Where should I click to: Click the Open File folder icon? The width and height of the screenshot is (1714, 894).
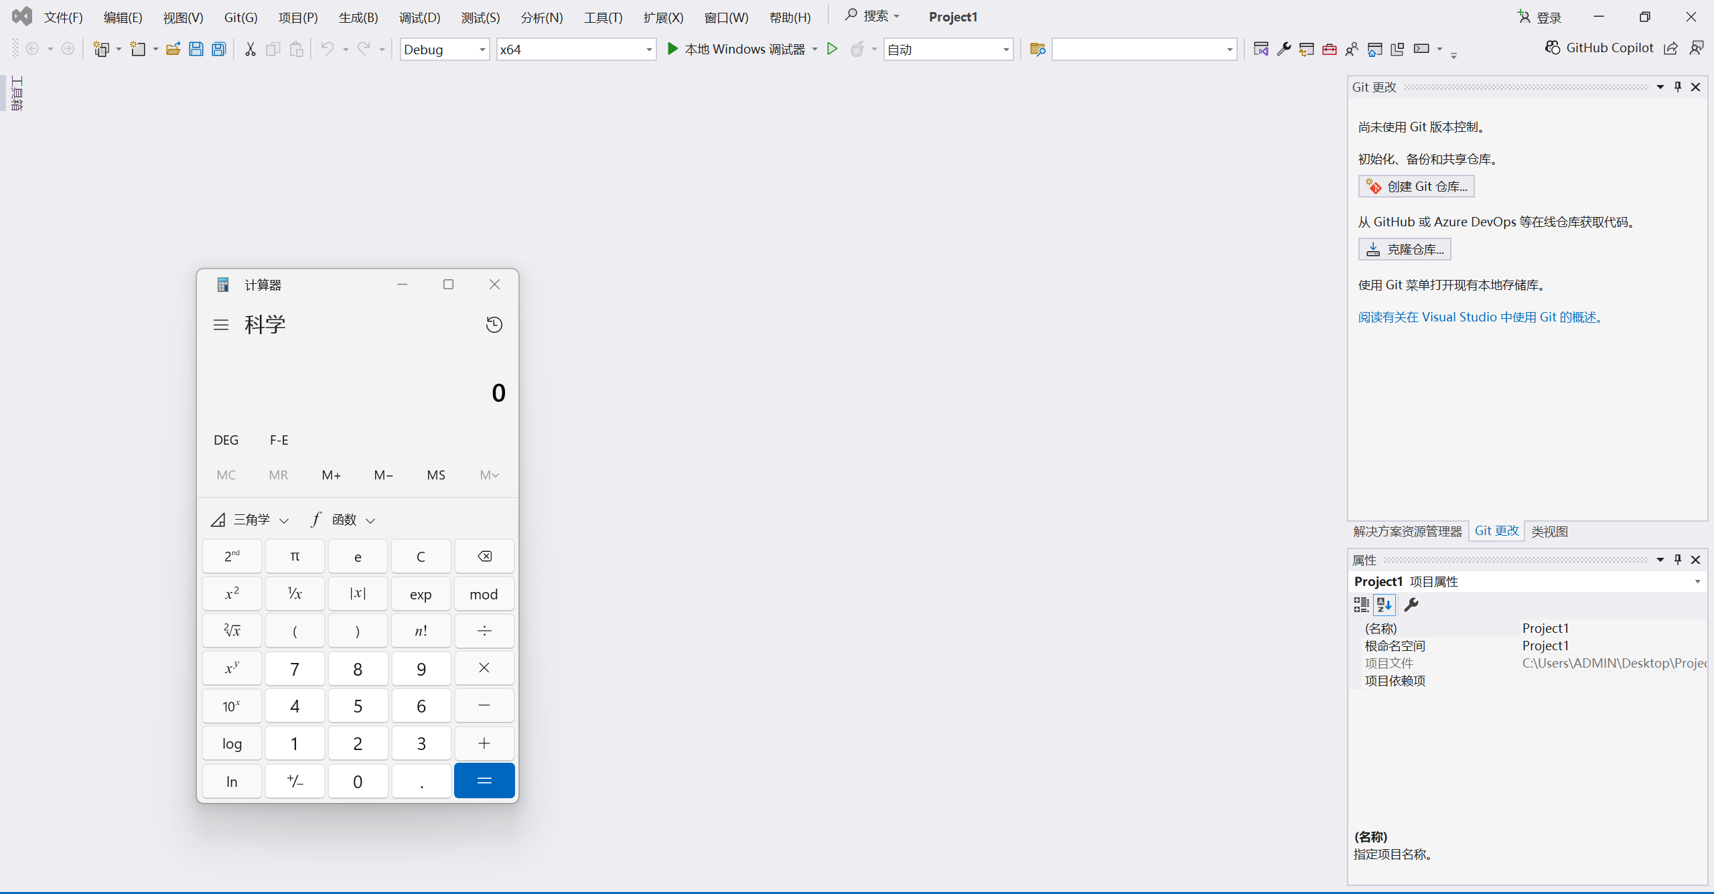coord(173,49)
